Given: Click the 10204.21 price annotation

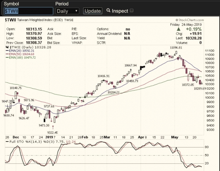Looking at the screenshot, I should (113, 92).
